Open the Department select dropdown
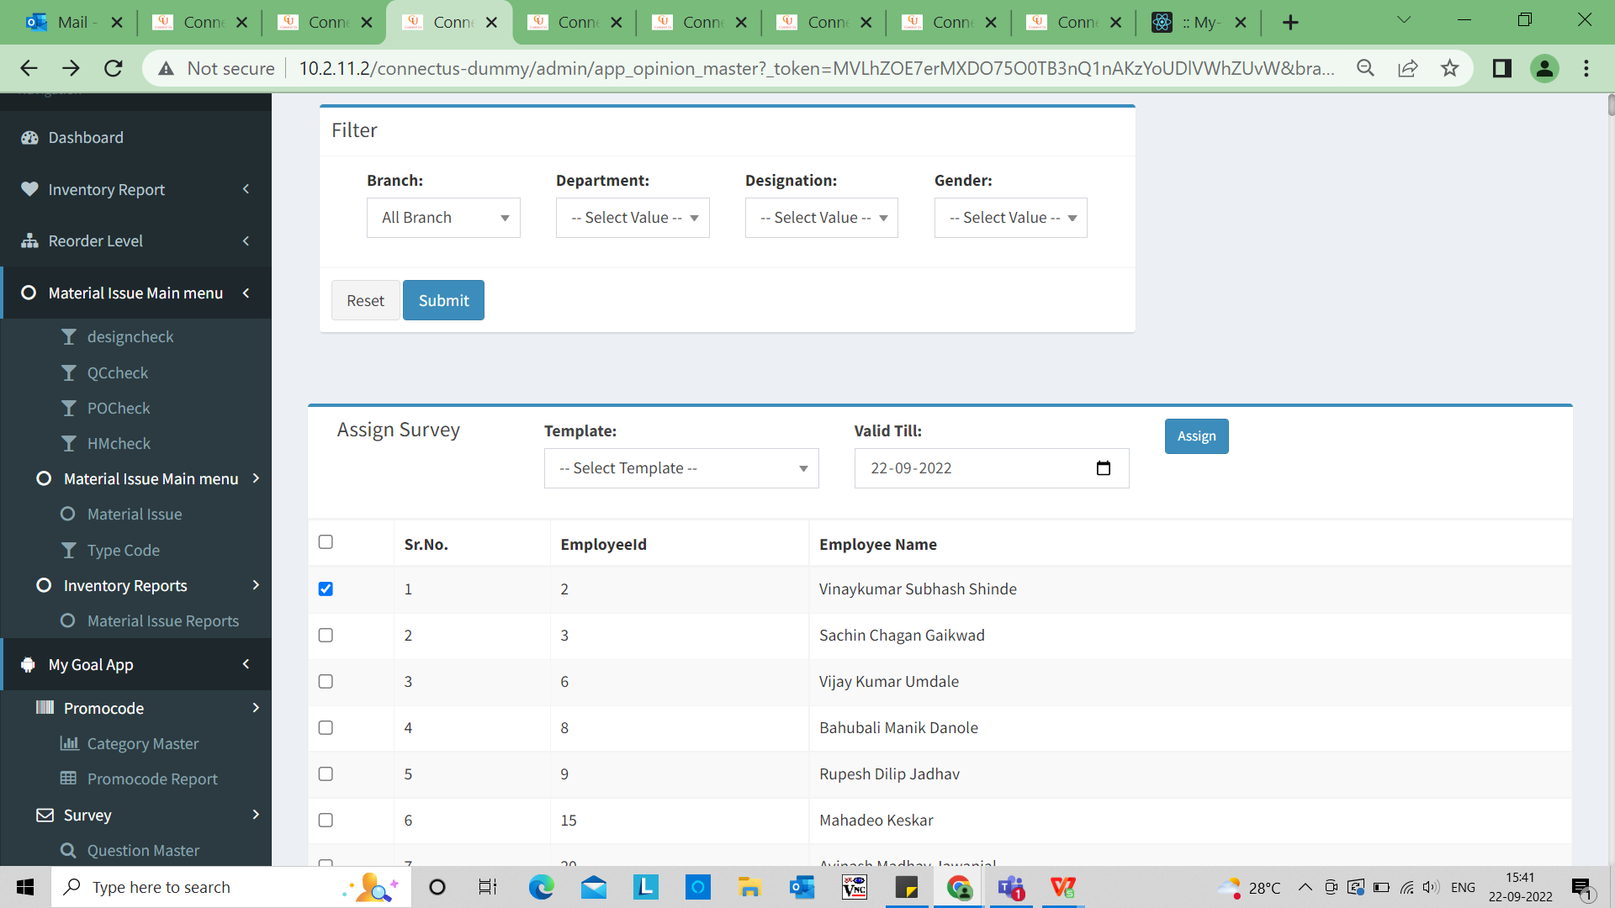The height and width of the screenshot is (908, 1615). tap(633, 218)
